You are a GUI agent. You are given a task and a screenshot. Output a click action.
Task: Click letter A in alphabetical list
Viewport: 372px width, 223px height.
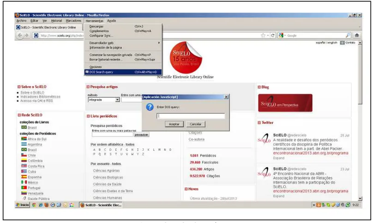(94, 150)
